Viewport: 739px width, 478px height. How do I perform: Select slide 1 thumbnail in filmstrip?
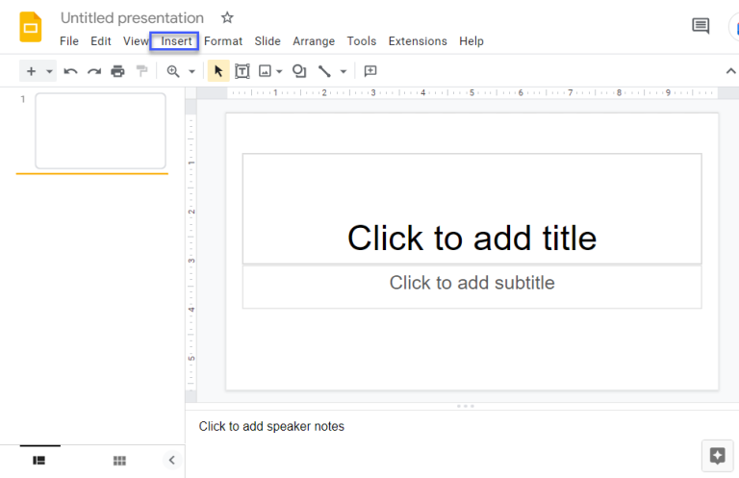coord(100,131)
